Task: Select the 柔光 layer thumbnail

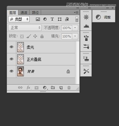Action: coord(21,47)
